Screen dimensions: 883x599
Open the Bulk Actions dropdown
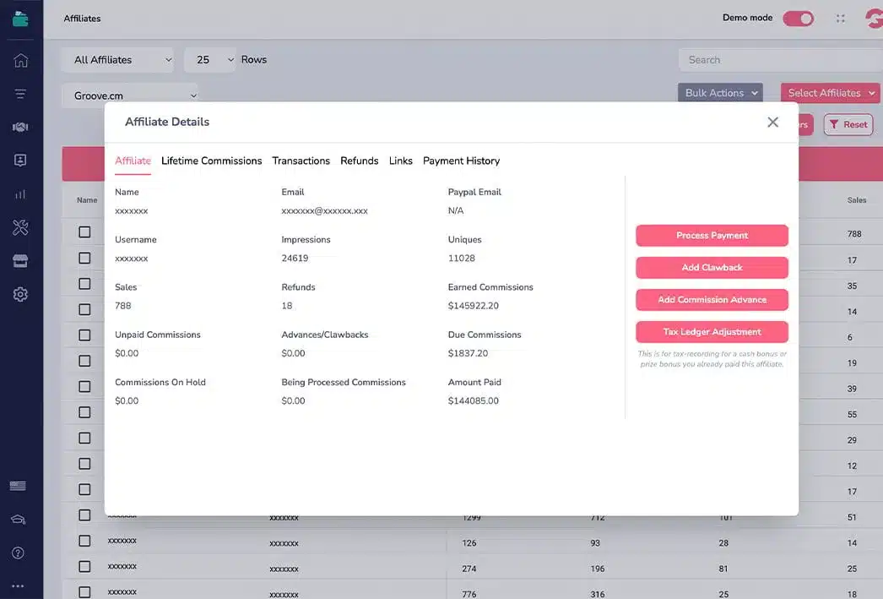(720, 93)
